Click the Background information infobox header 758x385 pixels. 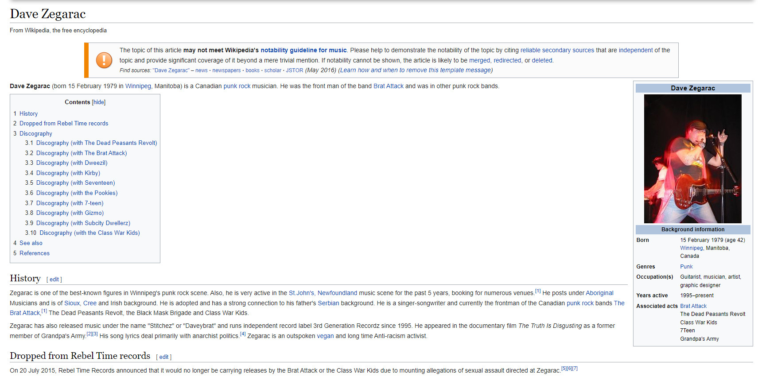pyautogui.click(x=693, y=229)
